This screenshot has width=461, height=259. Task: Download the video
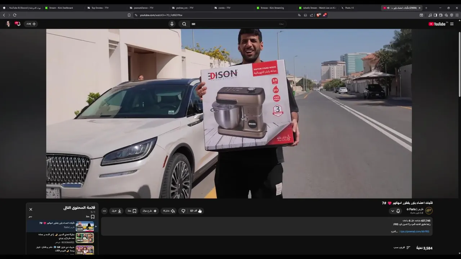pos(117,211)
